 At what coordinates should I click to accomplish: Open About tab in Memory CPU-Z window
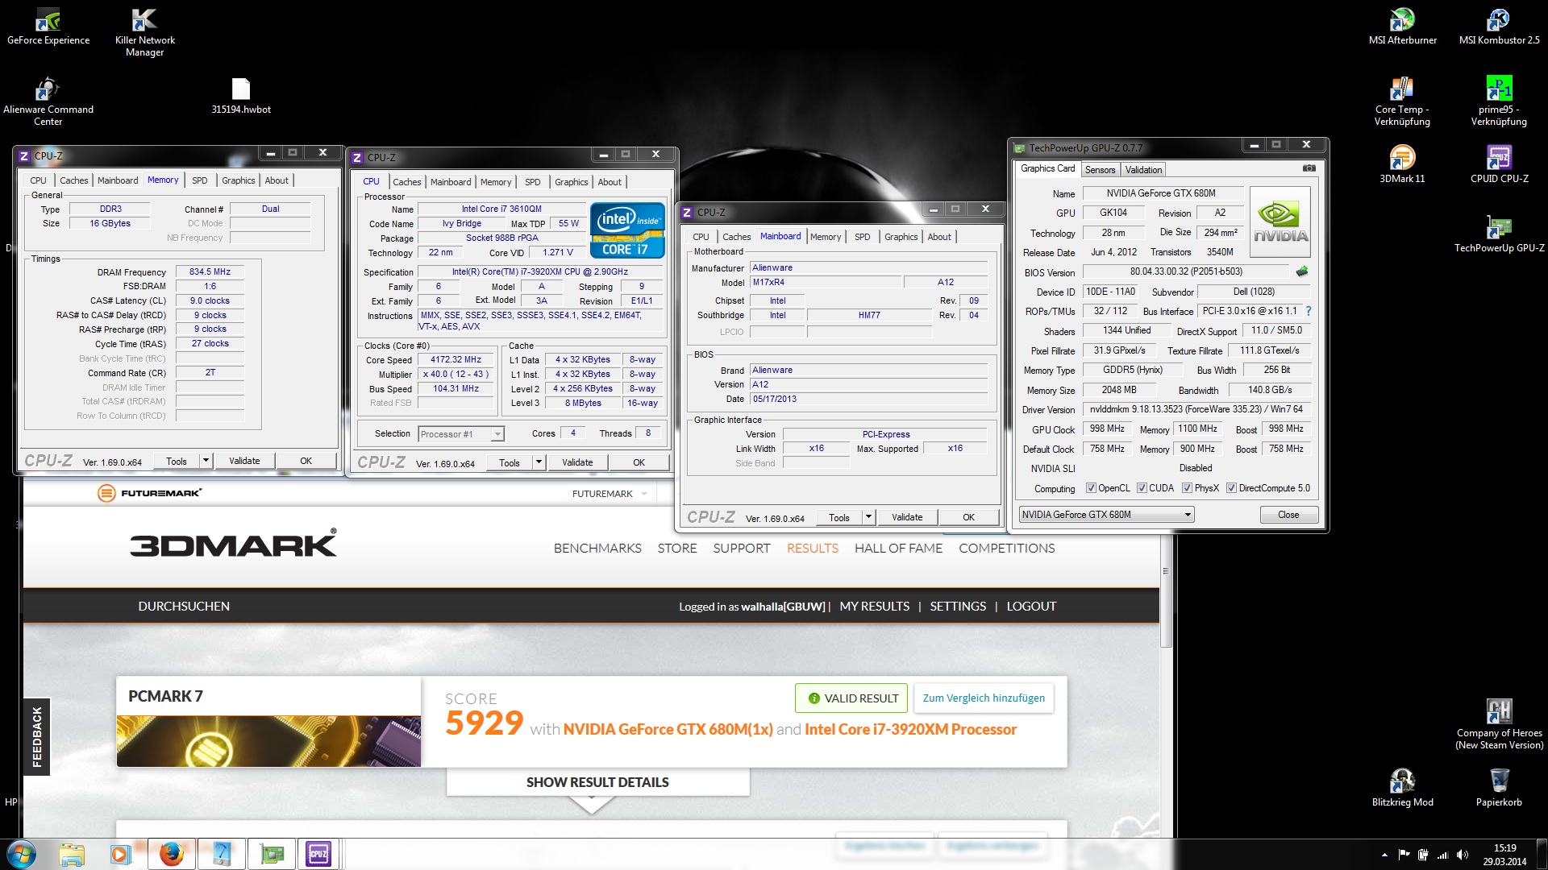pos(277,180)
